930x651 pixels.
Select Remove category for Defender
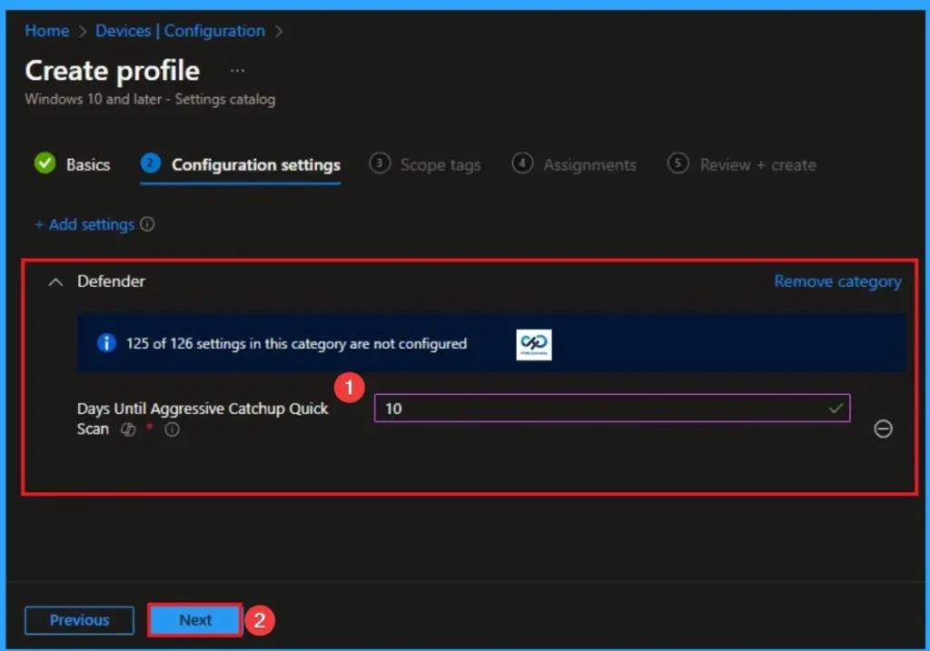837,281
